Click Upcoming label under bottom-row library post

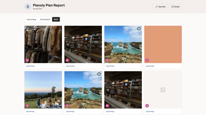click(110, 111)
